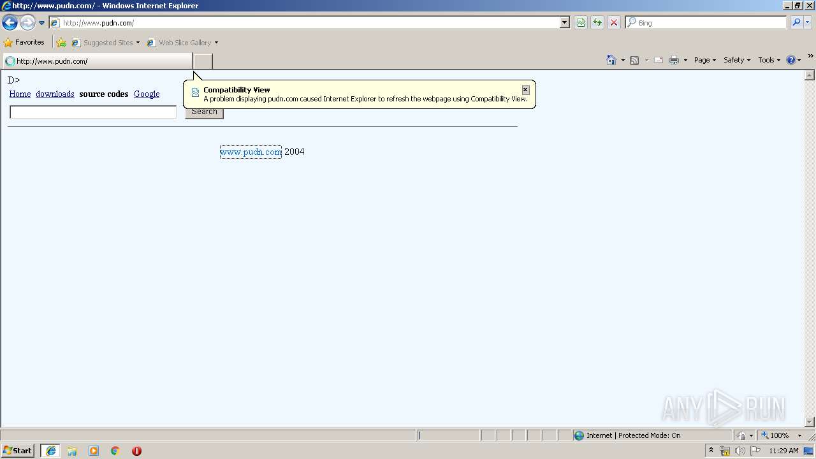Show hidden system tray icons arrow

(711, 451)
